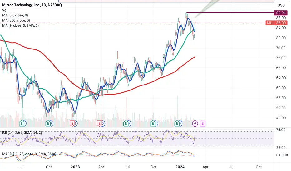This screenshot has width=291, height=171.
Task: Click the purple lightning bolt event icon
Action: click(195, 123)
